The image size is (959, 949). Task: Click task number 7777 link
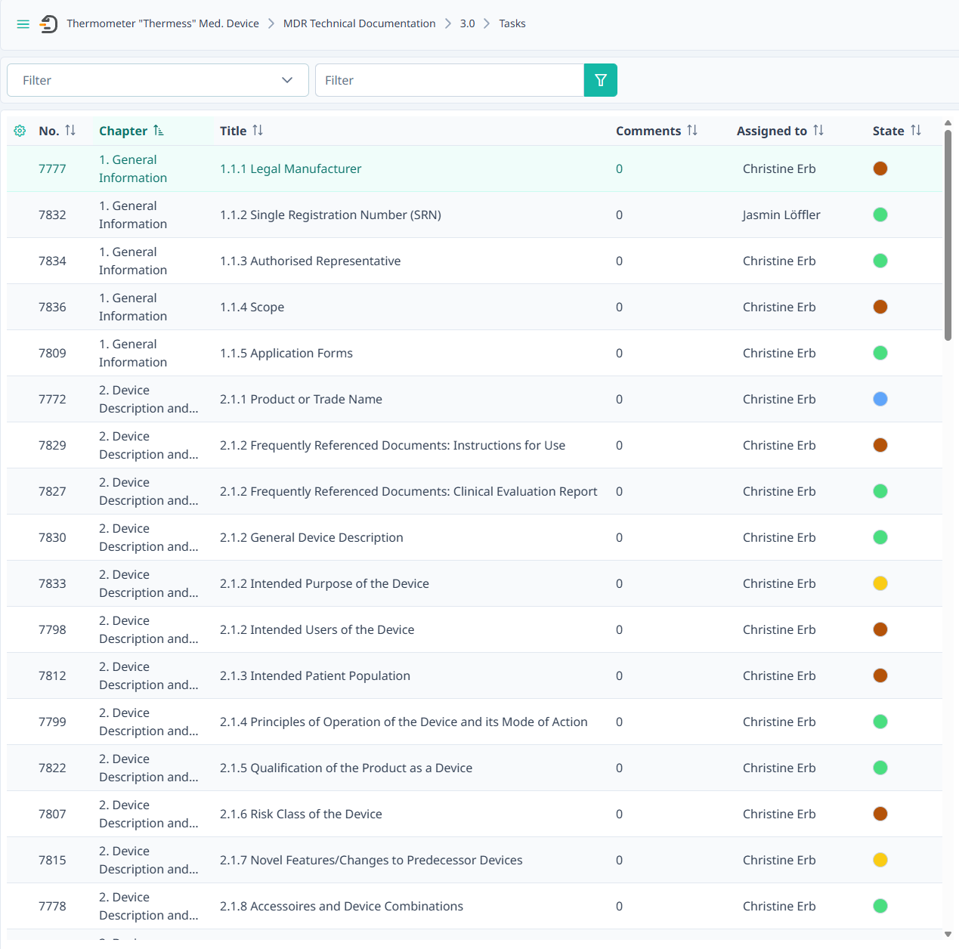(52, 168)
